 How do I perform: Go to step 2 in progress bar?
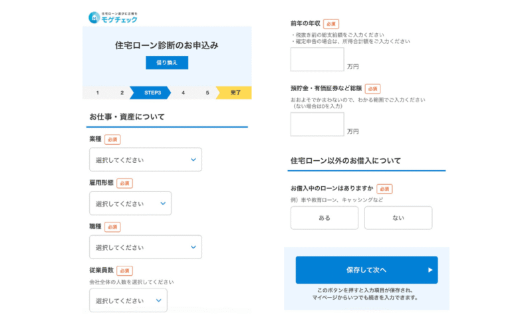(x=122, y=92)
